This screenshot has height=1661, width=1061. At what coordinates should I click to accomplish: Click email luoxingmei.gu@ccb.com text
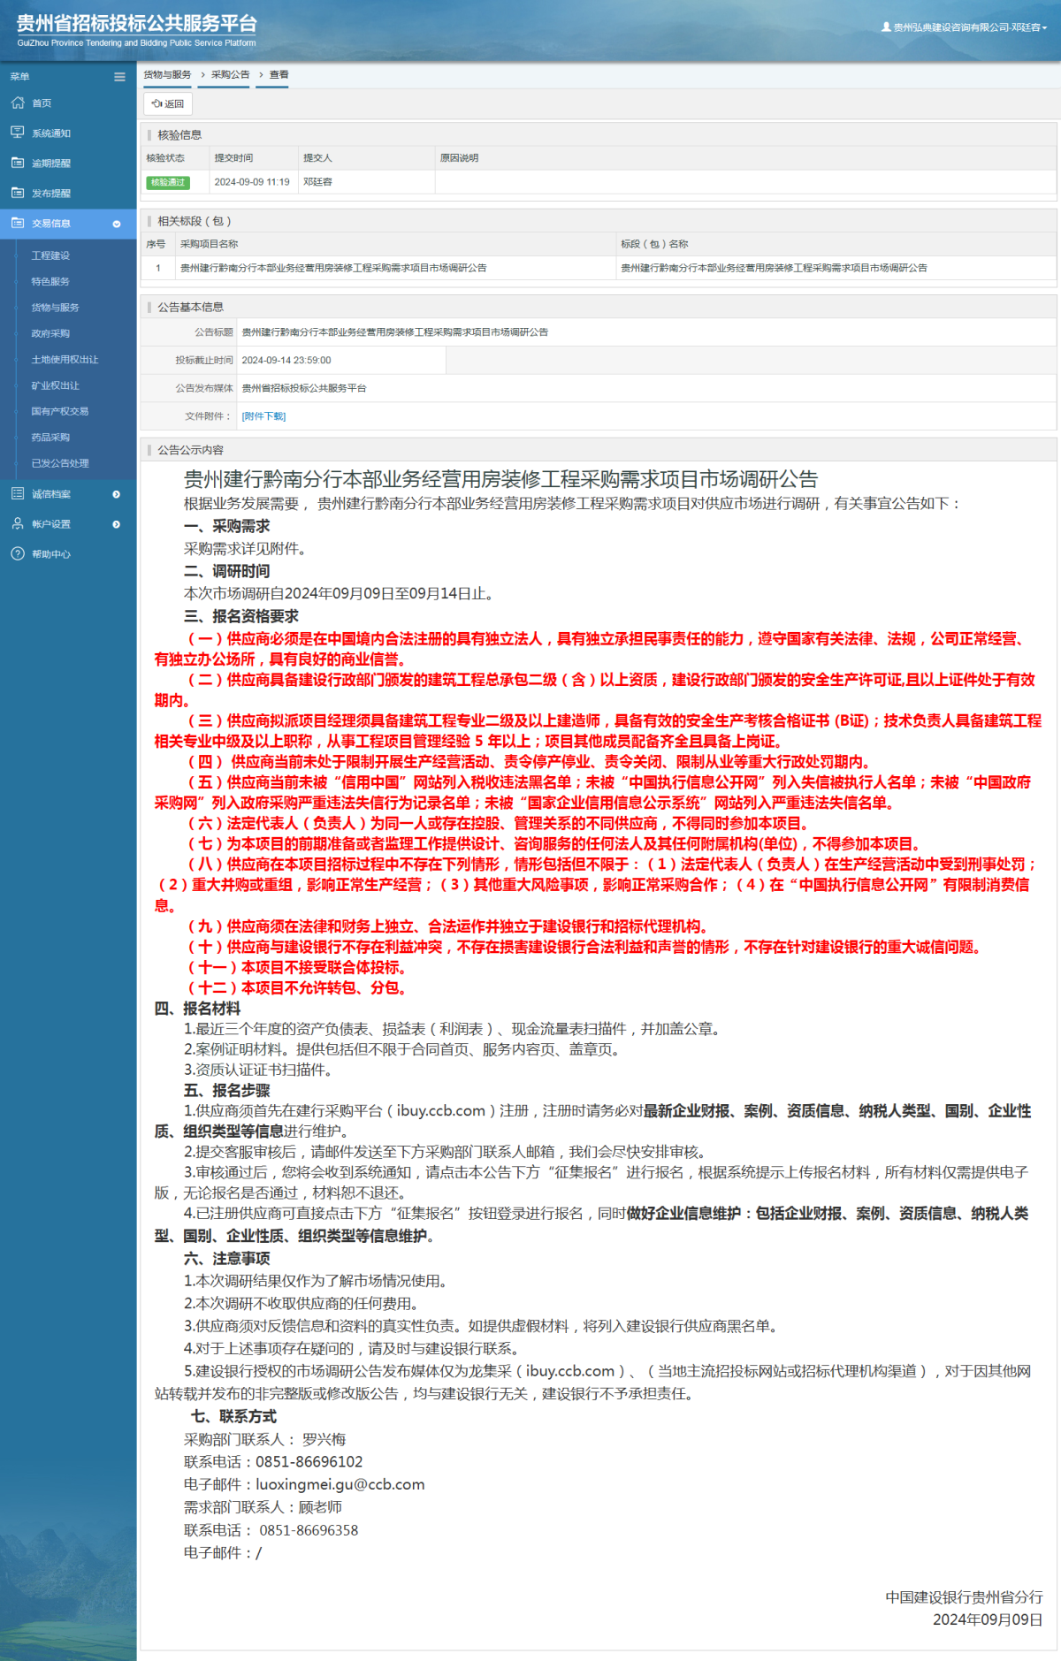click(340, 1484)
